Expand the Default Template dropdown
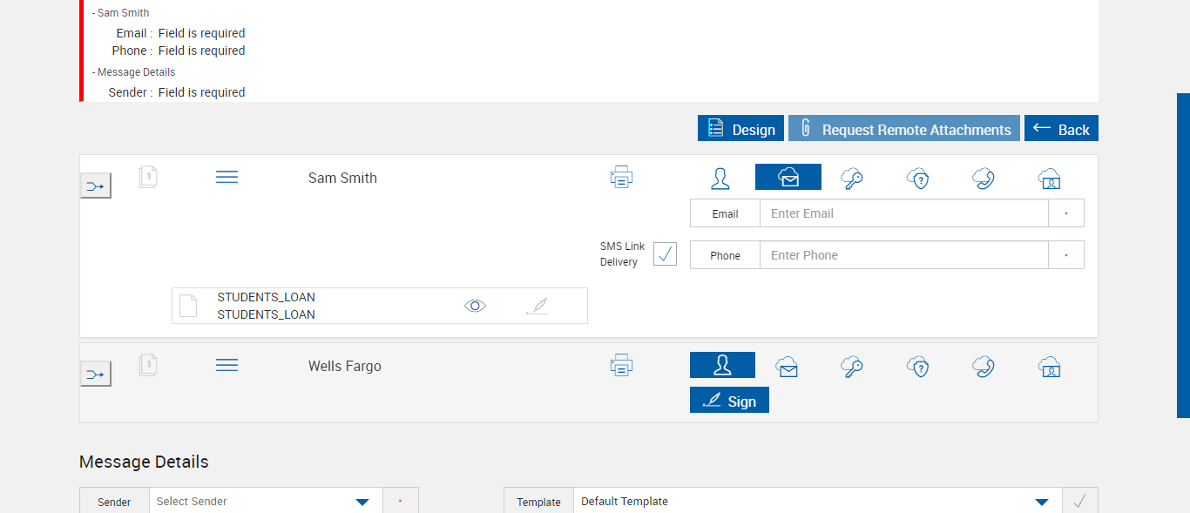 pyautogui.click(x=1041, y=502)
